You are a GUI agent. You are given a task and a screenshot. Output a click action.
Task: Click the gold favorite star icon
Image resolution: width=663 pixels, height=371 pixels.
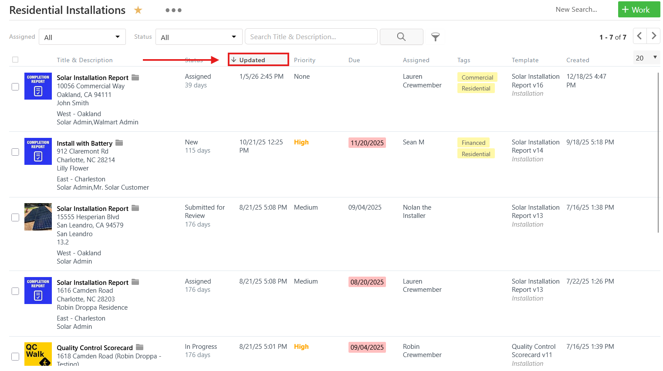[138, 10]
